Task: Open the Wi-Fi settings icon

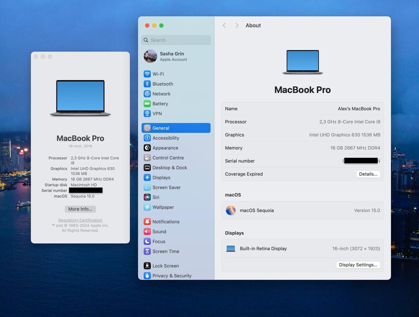Action: click(x=147, y=74)
